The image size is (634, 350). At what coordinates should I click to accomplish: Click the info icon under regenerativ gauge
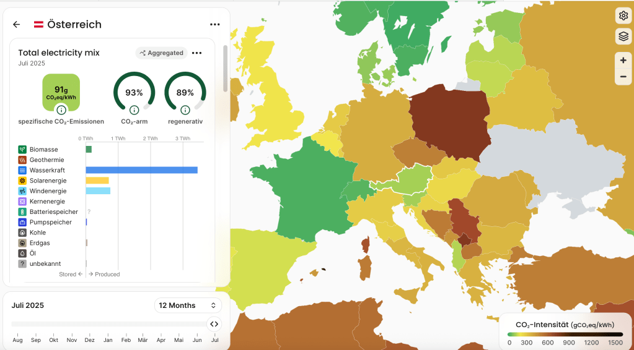click(185, 110)
